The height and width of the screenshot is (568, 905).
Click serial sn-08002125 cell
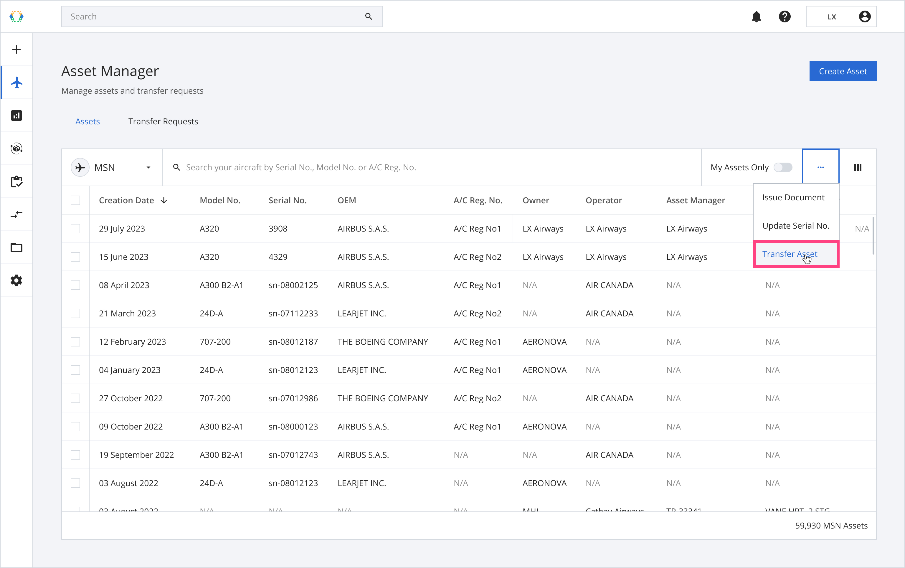[x=293, y=285]
